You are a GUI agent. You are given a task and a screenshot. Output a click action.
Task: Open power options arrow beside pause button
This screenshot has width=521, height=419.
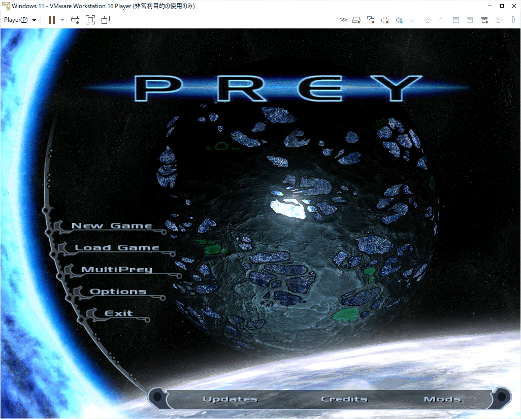pos(62,20)
